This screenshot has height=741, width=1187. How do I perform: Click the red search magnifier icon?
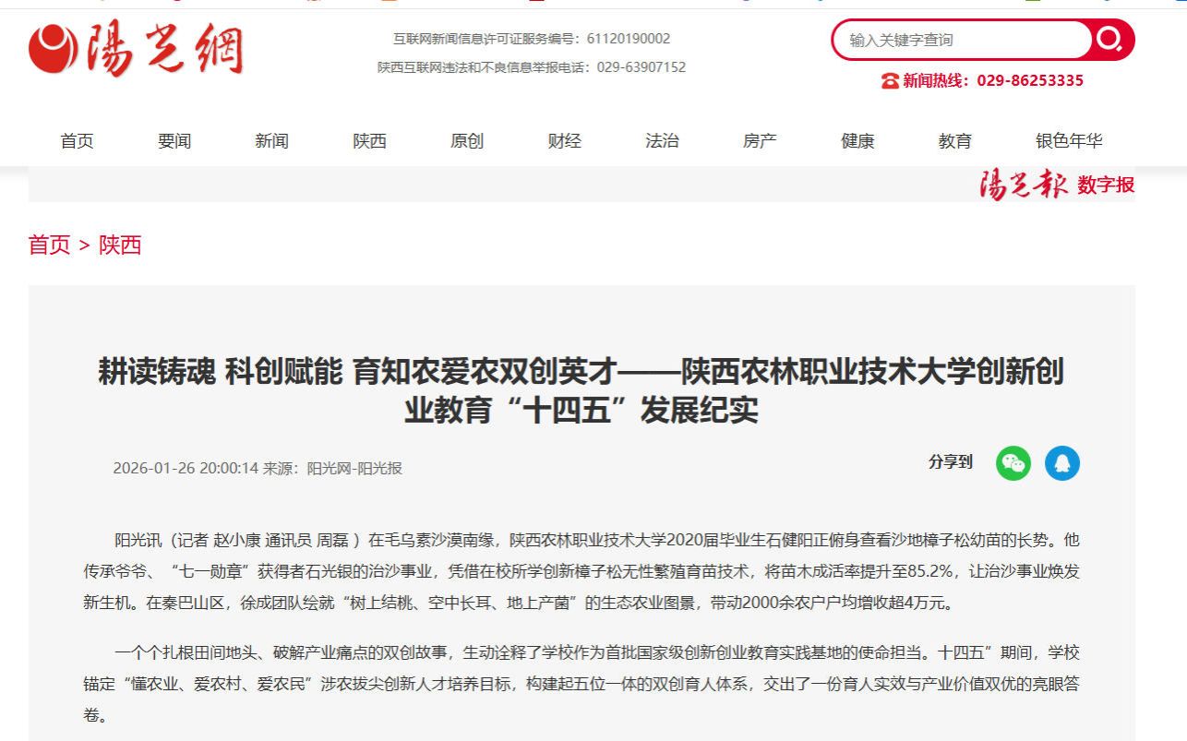point(1111,40)
